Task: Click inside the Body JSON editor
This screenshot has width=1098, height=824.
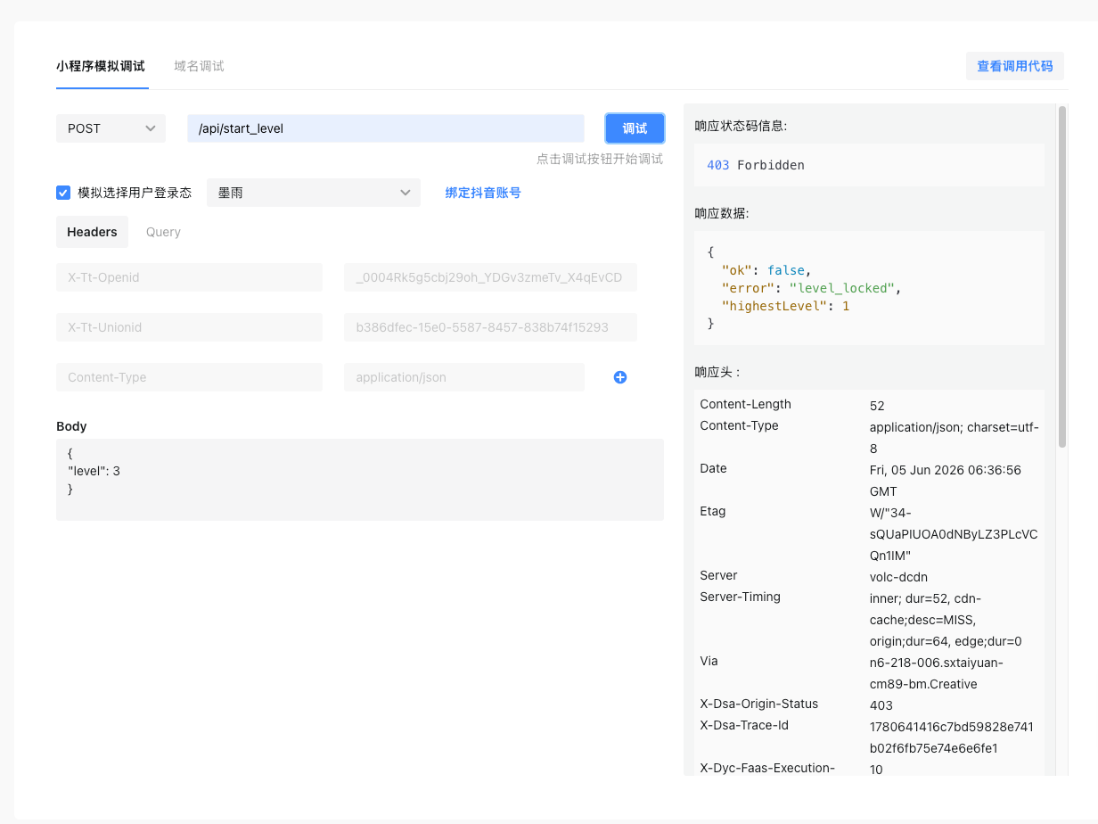Action: [360, 480]
